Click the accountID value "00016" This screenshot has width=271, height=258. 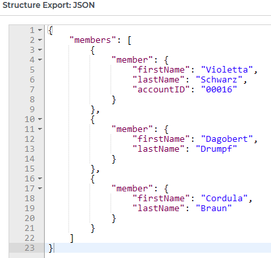pyautogui.click(x=219, y=90)
